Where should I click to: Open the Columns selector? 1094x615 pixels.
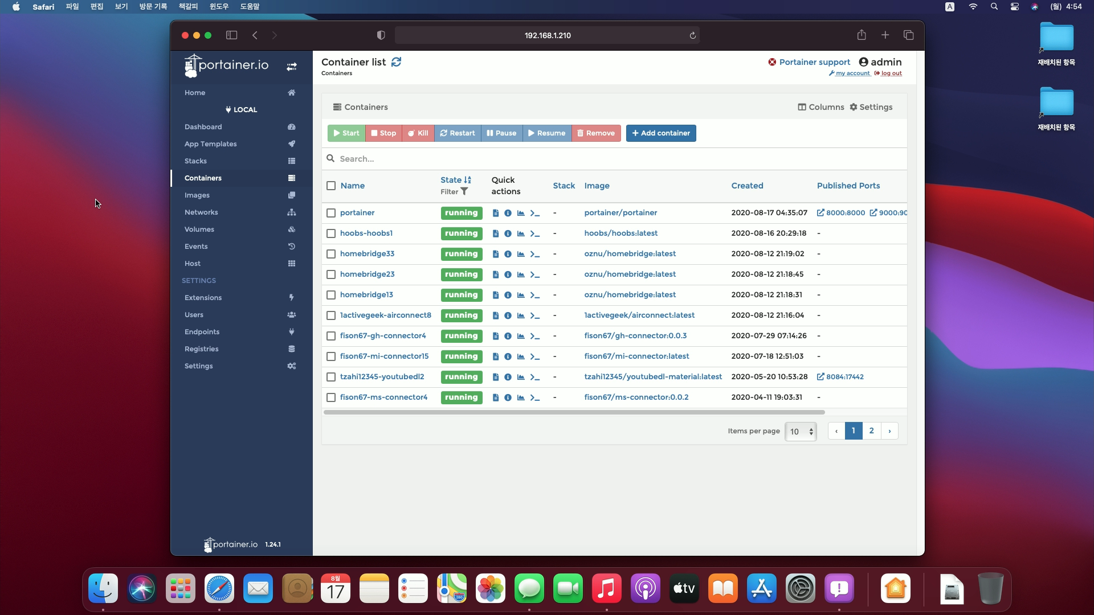(x=820, y=107)
